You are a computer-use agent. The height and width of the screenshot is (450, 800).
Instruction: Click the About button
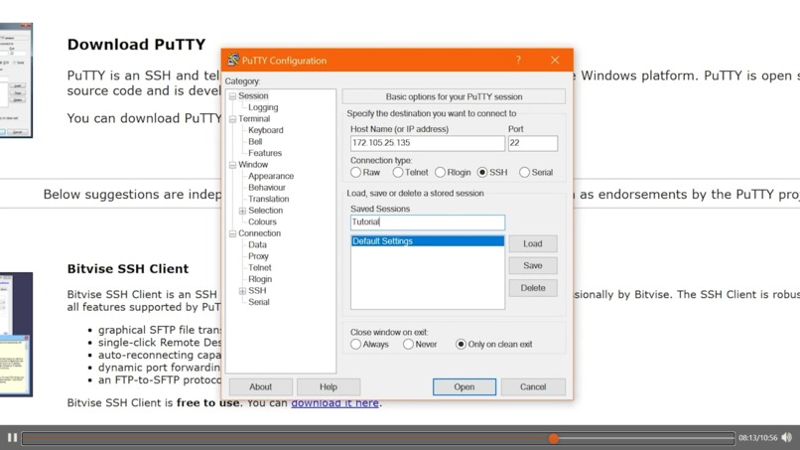(261, 387)
